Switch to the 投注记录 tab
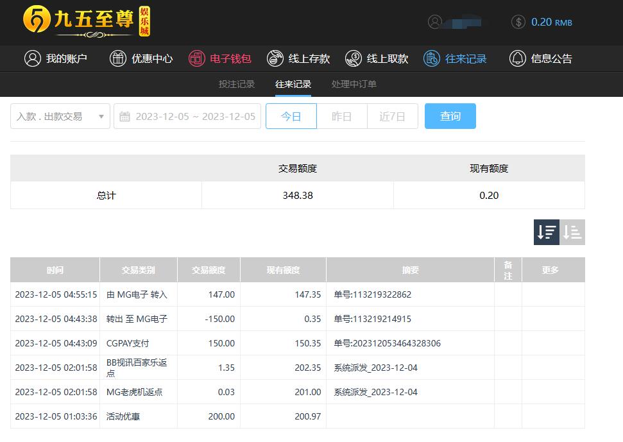This screenshot has height=442, width=623. pyautogui.click(x=237, y=84)
